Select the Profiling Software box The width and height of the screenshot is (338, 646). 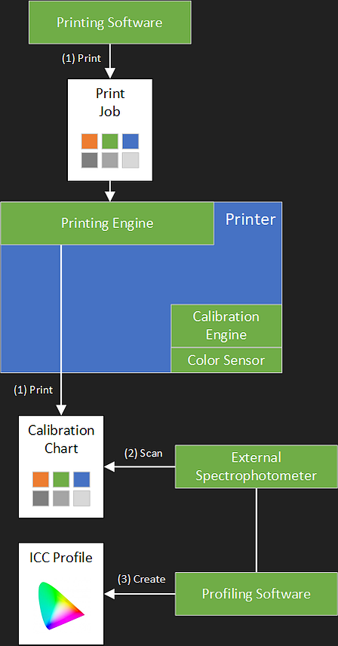[256, 594]
